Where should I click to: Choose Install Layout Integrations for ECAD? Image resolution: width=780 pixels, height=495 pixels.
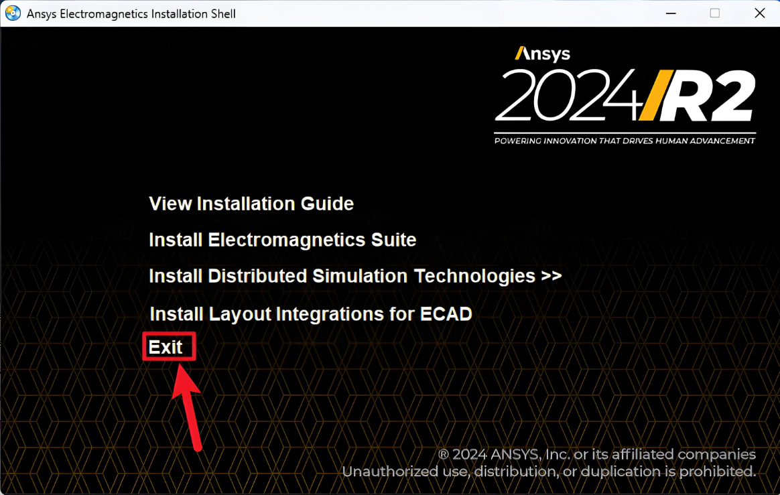[311, 314]
